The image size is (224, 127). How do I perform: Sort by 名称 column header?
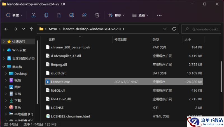tap(52, 39)
